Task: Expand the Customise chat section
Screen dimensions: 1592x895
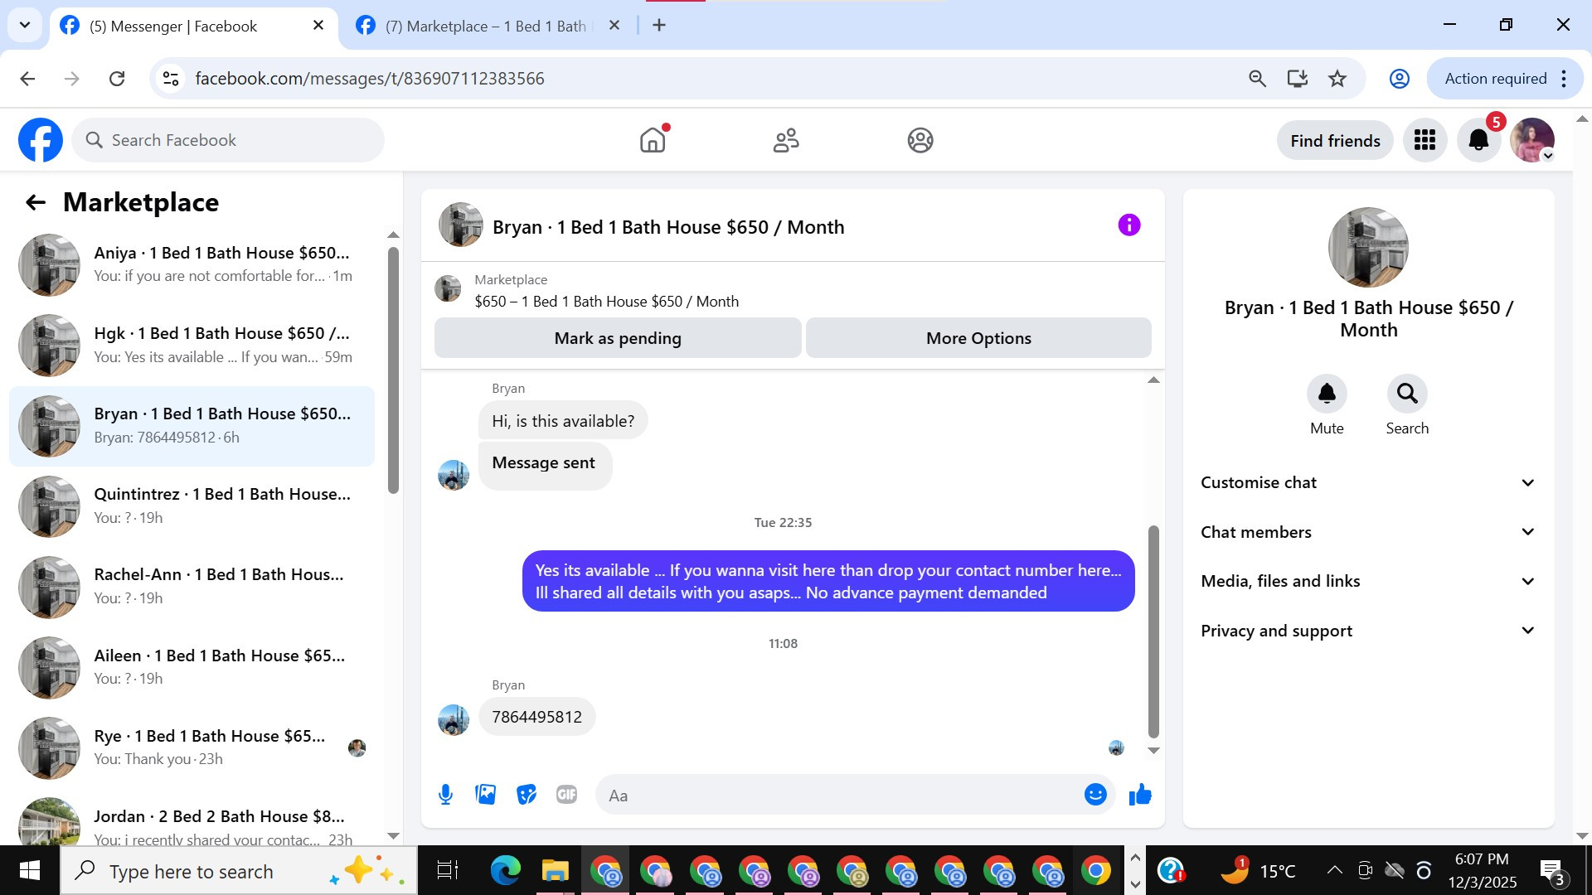Action: [1368, 482]
